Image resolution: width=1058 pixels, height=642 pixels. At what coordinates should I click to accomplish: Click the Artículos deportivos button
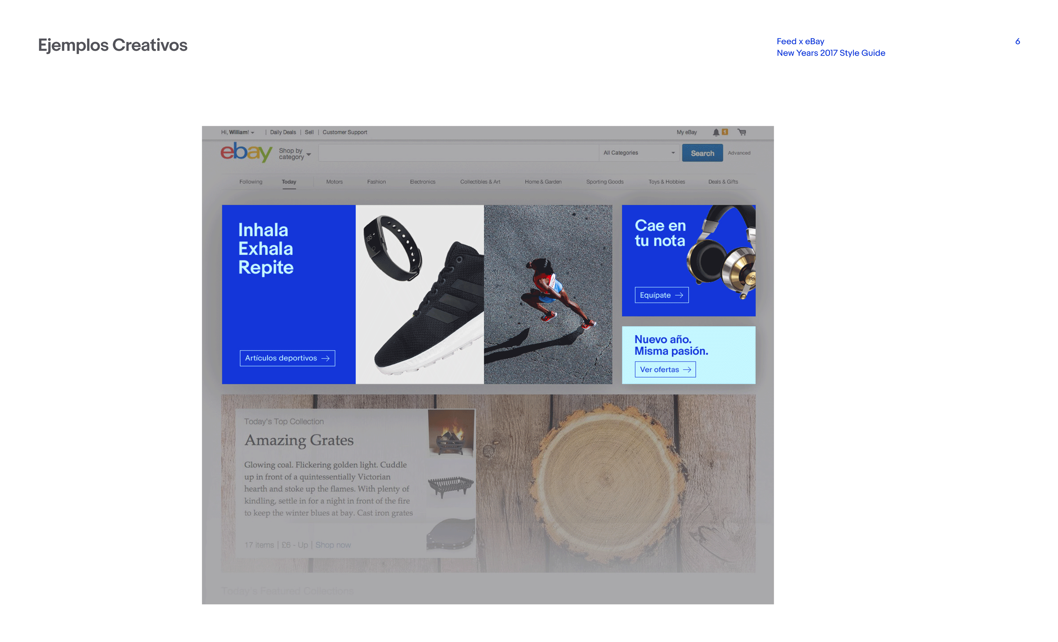pyautogui.click(x=287, y=358)
